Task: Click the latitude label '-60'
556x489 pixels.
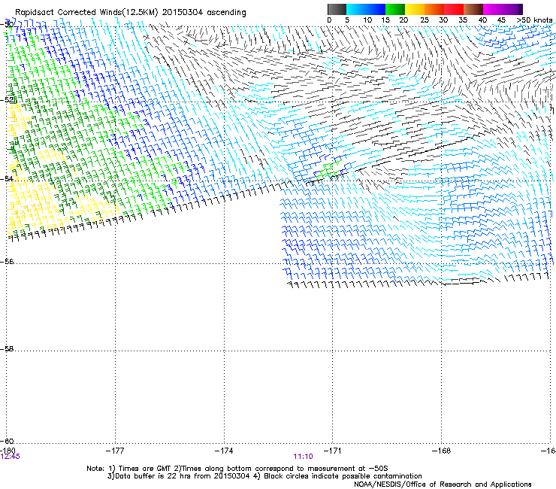Action: coord(7,441)
